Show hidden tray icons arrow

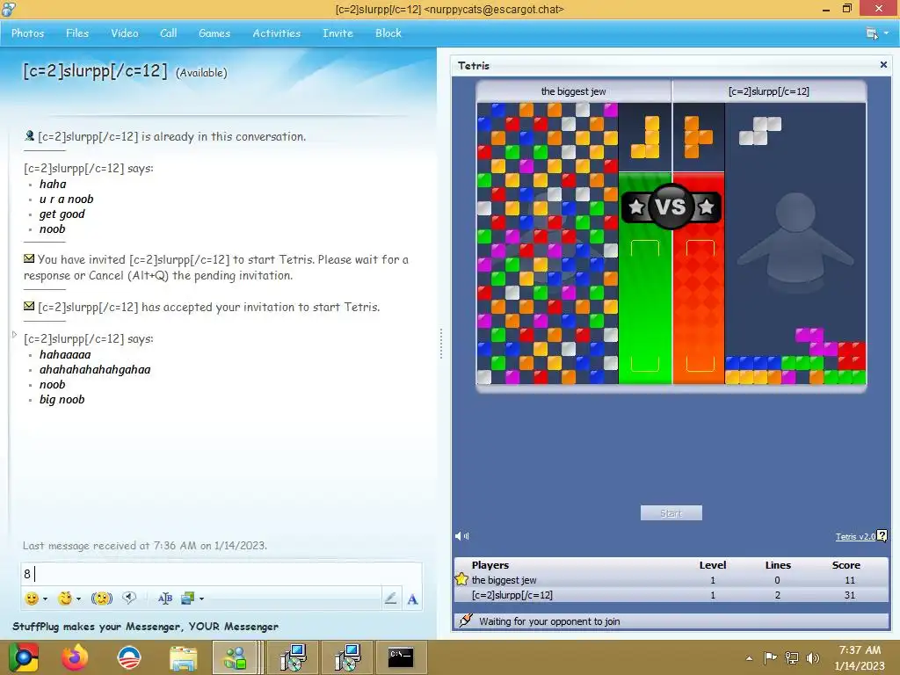coord(749,658)
